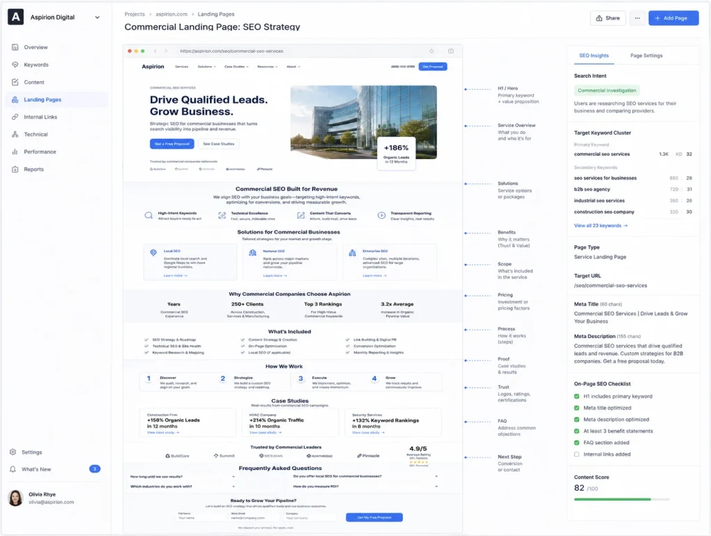The width and height of the screenshot is (711, 536).
Task: Open the Technical section icon
Action: pos(15,134)
